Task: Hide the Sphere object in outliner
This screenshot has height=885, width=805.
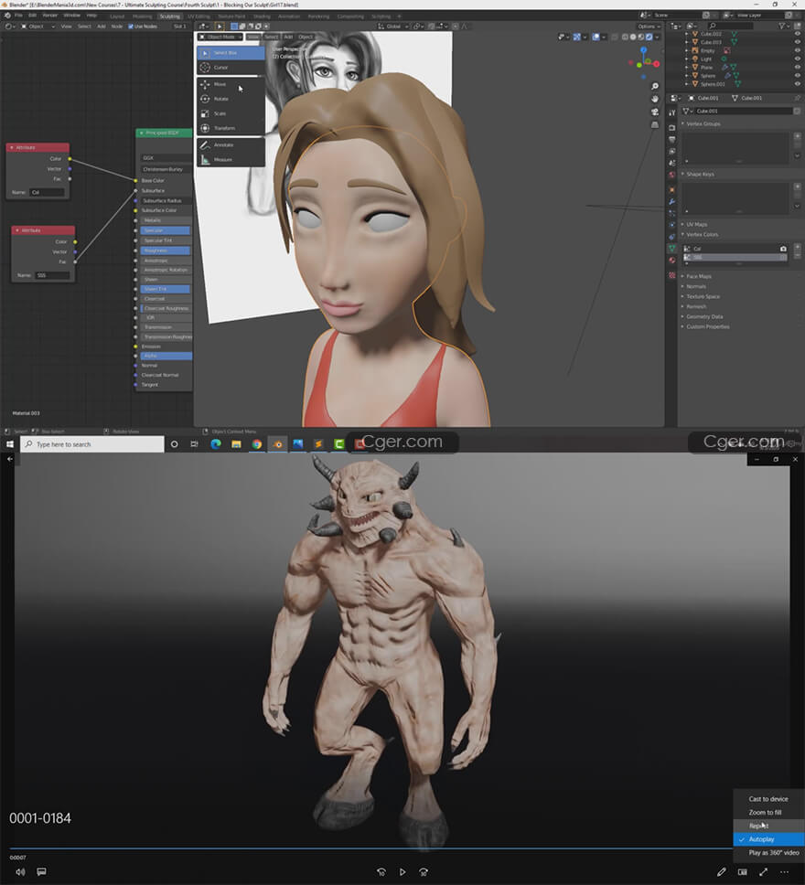Action: pyautogui.click(x=797, y=76)
